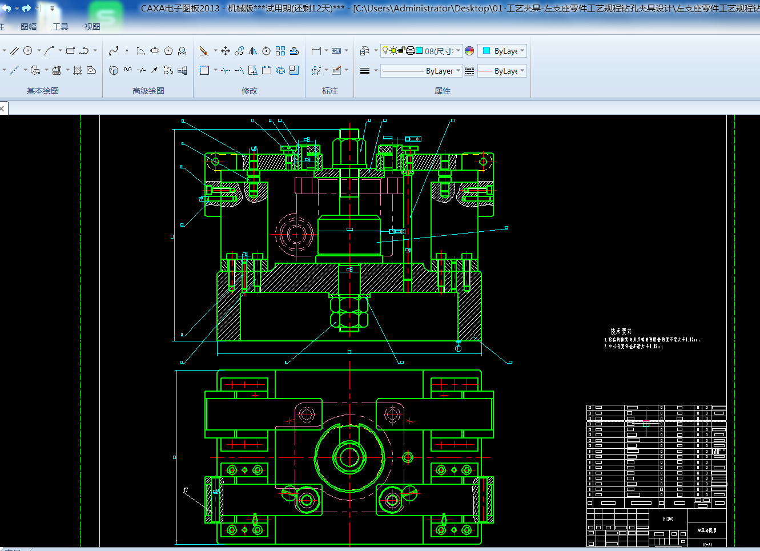Pick the polygon drawing tool

click(168, 51)
